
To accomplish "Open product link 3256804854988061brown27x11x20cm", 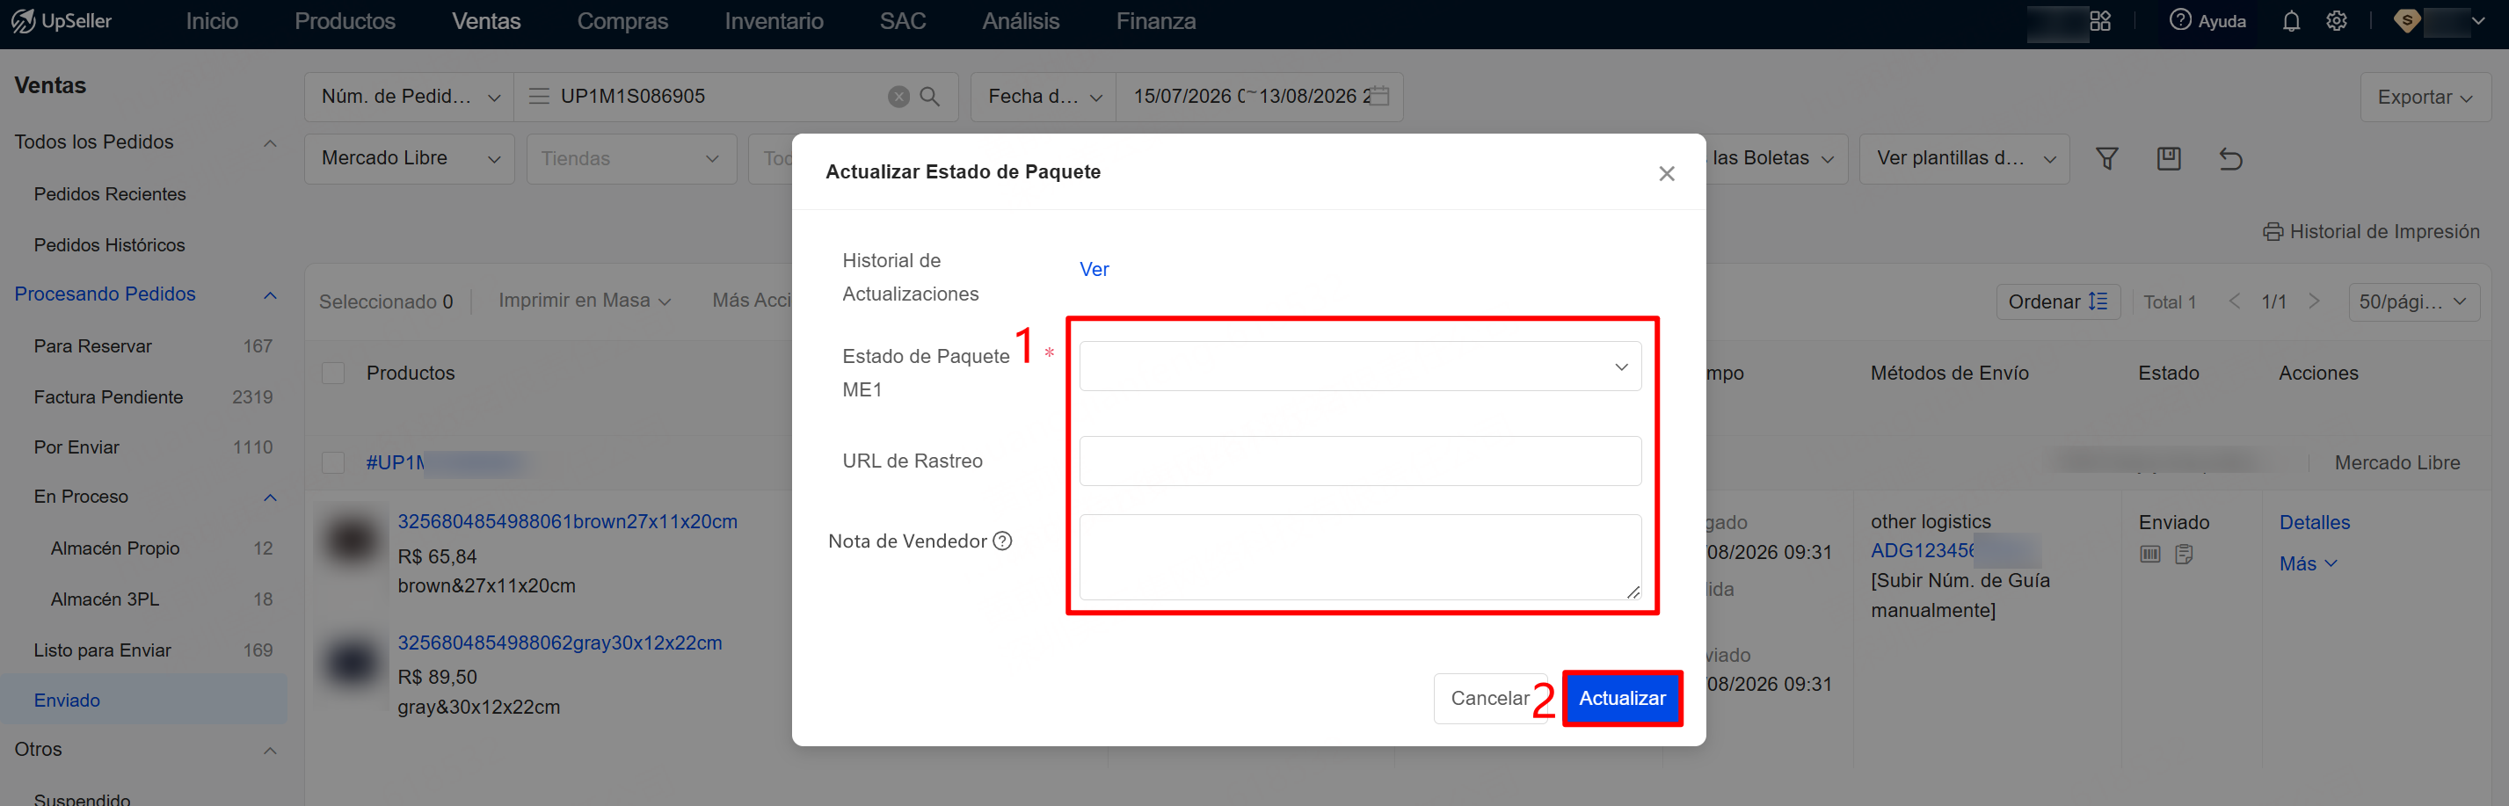I will click(x=567, y=522).
